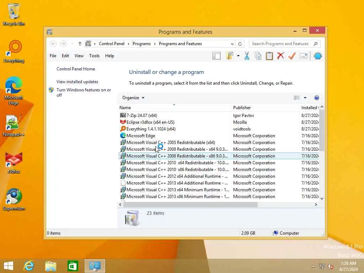Click the Windows Start button
364x273 pixels.
click(9, 266)
